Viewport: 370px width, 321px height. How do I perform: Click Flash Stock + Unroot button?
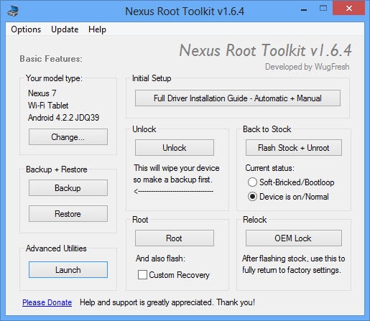click(x=294, y=148)
